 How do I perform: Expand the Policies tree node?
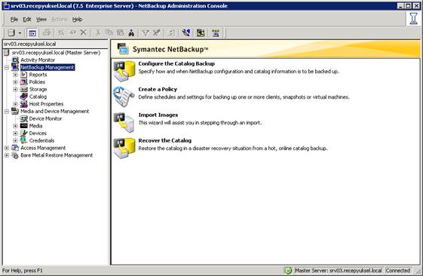pos(15,82)
